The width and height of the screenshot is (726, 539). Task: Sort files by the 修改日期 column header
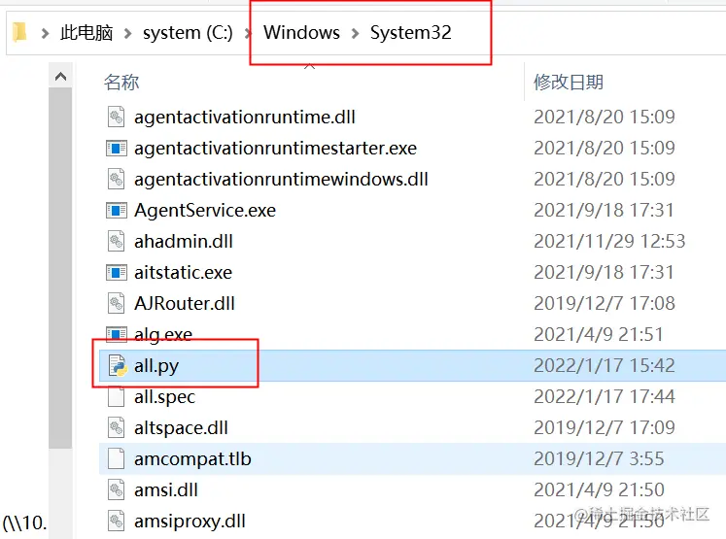coord(569,83)
